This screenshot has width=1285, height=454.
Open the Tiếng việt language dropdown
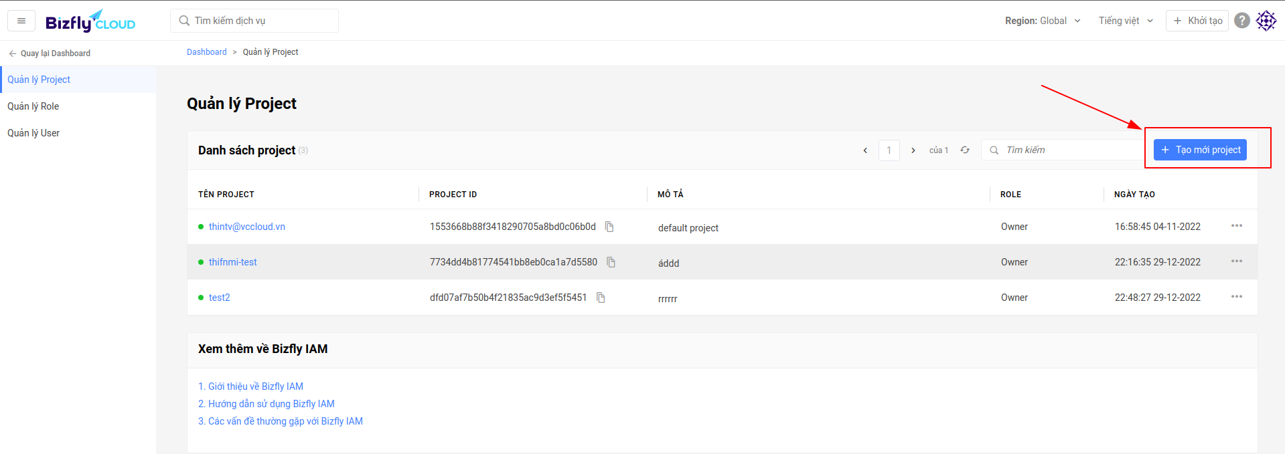click(x=1126, y=21)
